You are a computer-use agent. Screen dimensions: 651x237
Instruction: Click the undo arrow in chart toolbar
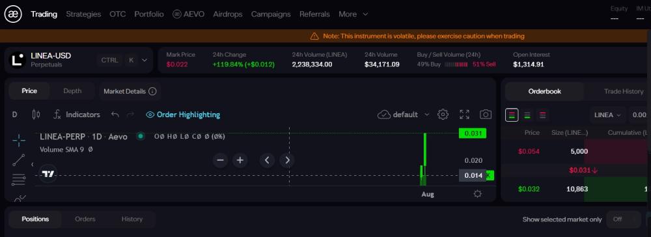pos(115,115)
